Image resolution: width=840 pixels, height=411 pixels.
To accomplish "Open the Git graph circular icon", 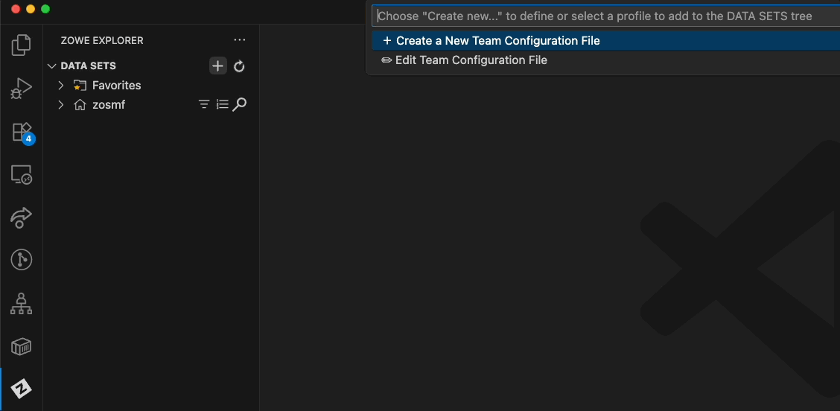I will (x=22, y=260).
